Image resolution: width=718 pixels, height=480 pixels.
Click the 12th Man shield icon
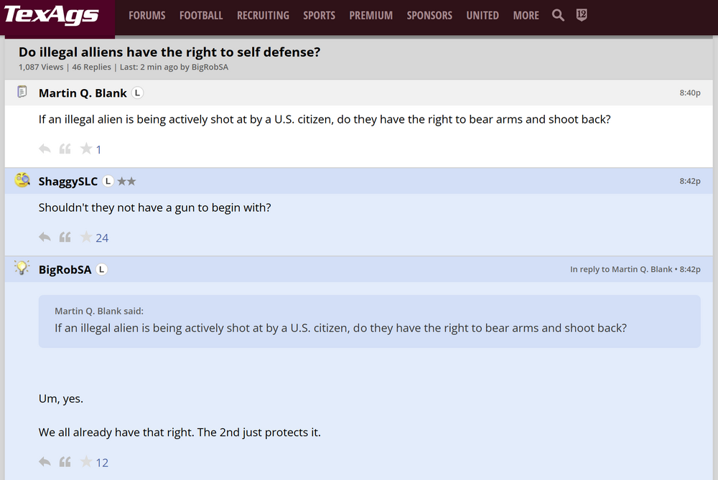[x=582, y=15]
